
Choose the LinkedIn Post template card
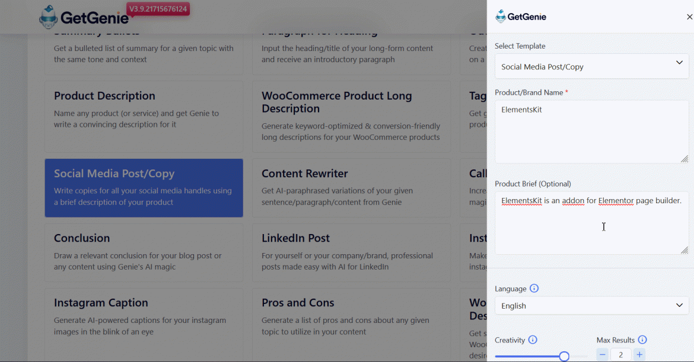(351, 252)
